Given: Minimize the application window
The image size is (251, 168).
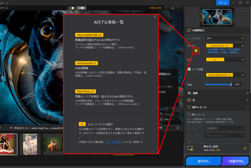Looking at the screenshot, I should [x=233, y=3].
